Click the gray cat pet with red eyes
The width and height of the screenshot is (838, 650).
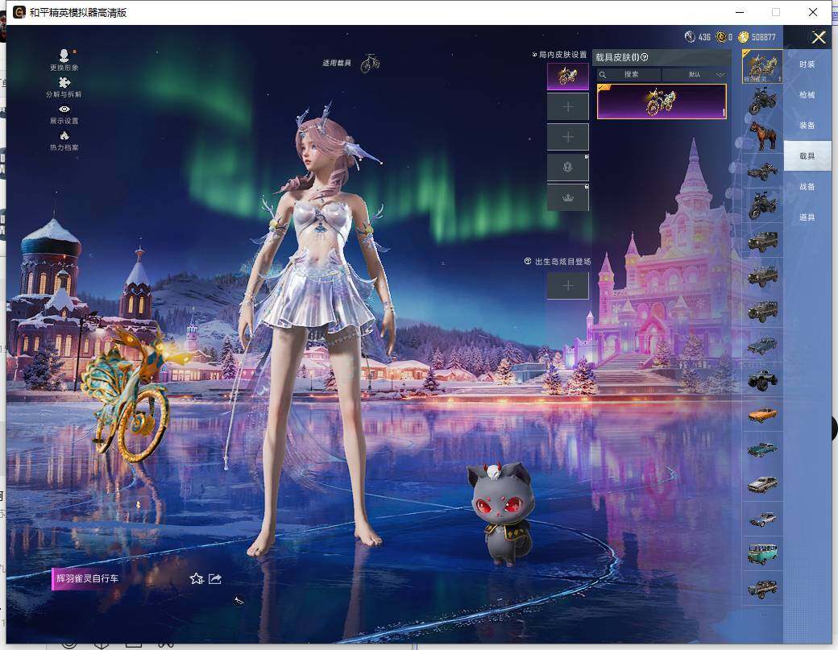click(499, 513)
